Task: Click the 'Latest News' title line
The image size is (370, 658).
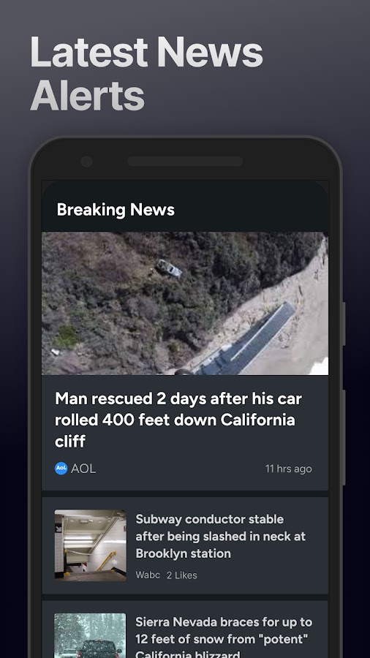Action: pos(146,52)
